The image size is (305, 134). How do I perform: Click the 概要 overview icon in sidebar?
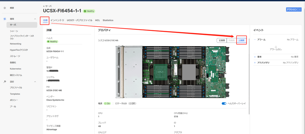click(5, 8)
